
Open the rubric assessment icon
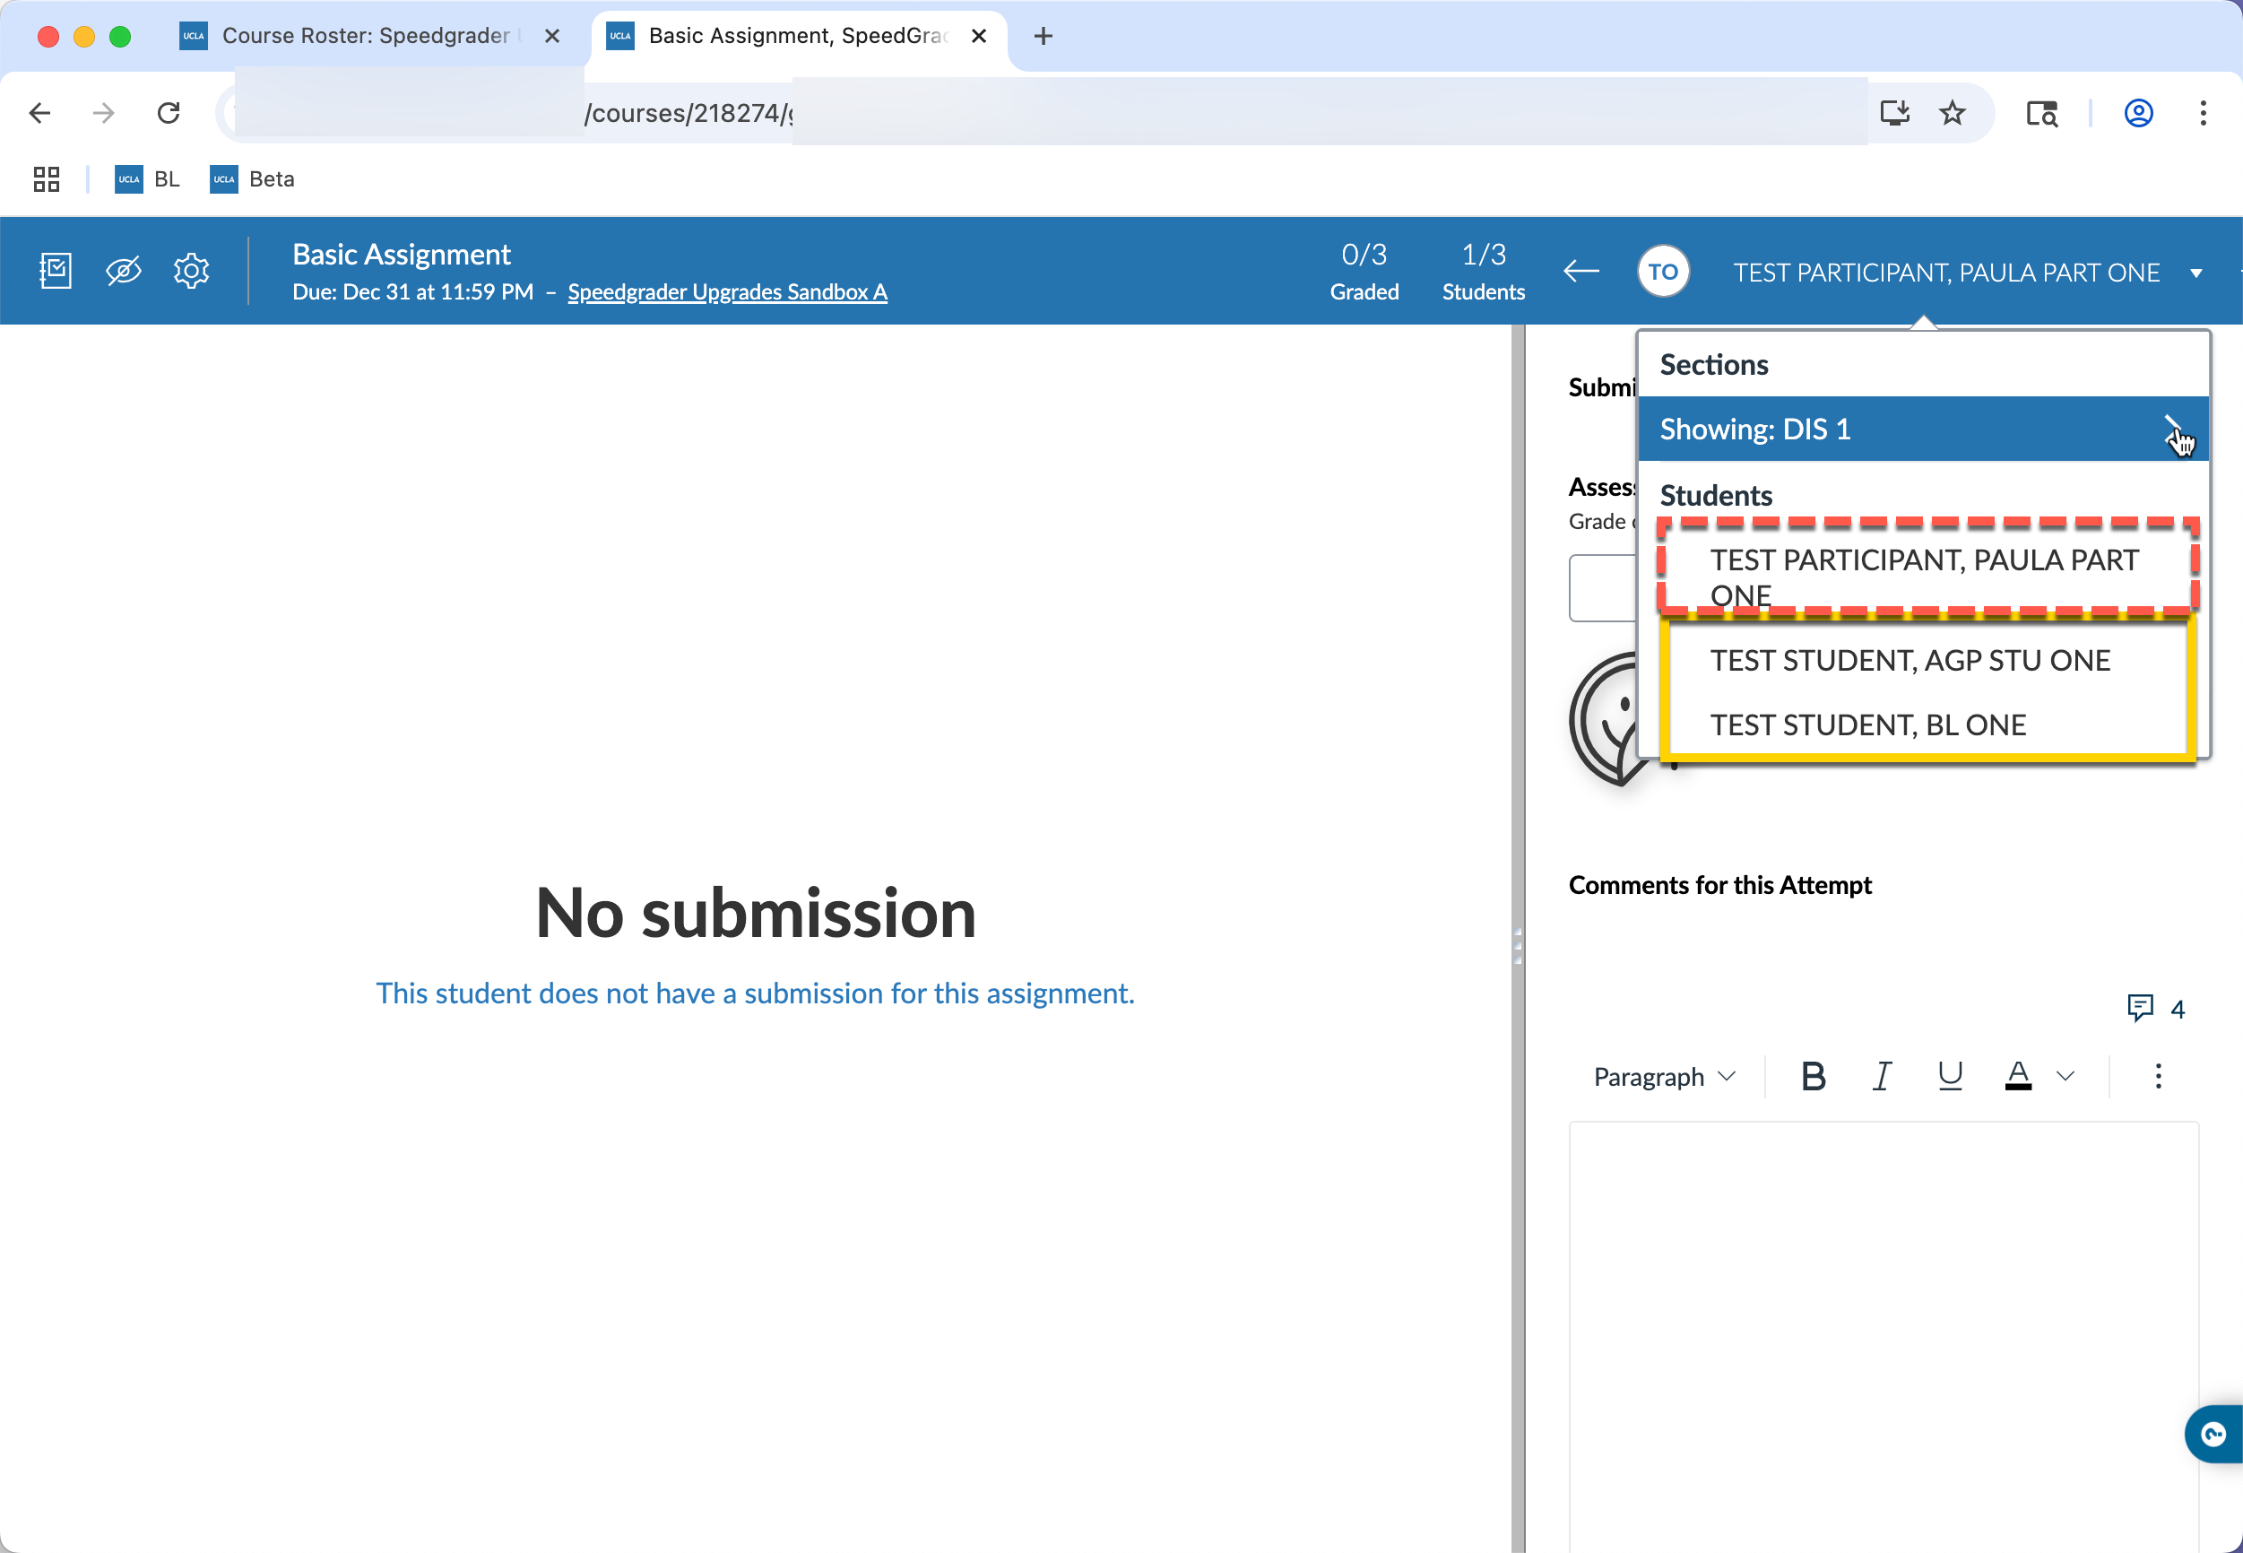(x=56, y=271)
